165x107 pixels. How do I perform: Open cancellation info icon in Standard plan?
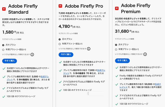pos(32,55)
